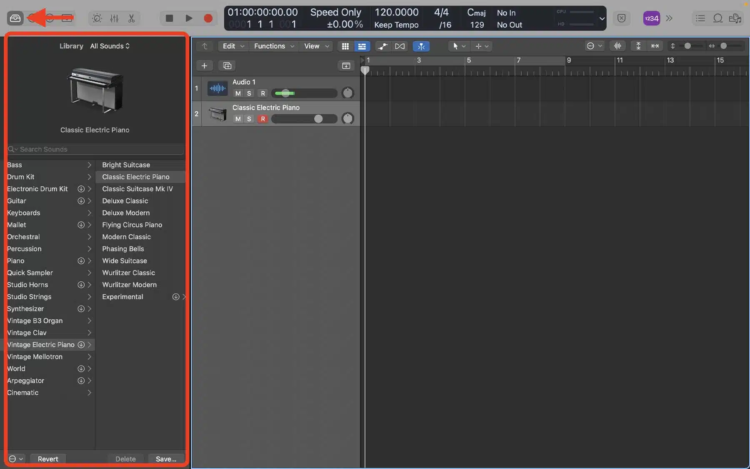Toggle the count-in 1234 button
750x469 pixels.
tap(651, 18)
